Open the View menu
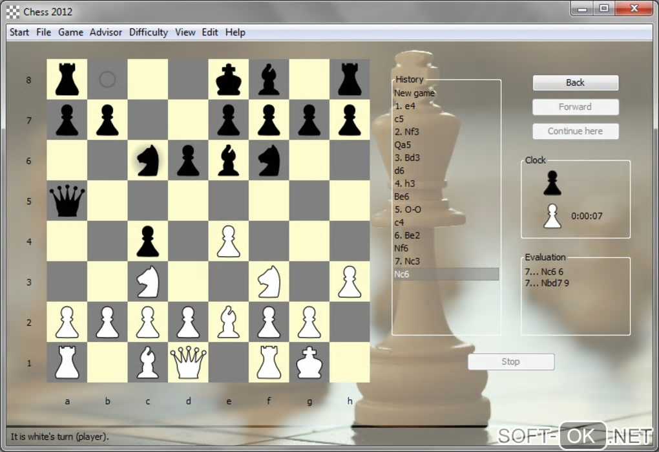Image resolution: width=659 pixels, height=452 pixels. (x=185, y=32)
